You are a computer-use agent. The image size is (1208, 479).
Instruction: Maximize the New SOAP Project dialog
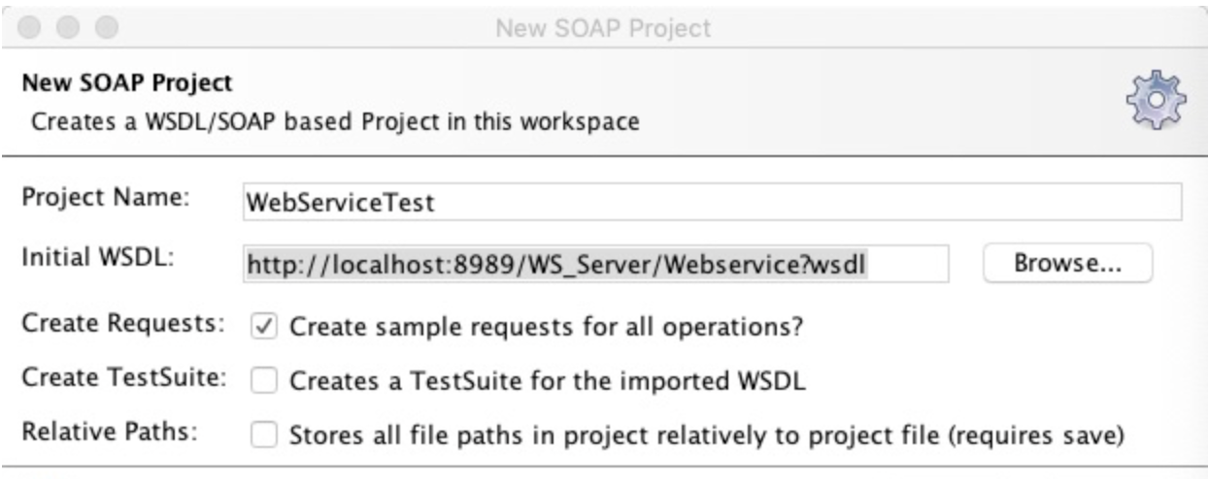(x=107, y=27)
